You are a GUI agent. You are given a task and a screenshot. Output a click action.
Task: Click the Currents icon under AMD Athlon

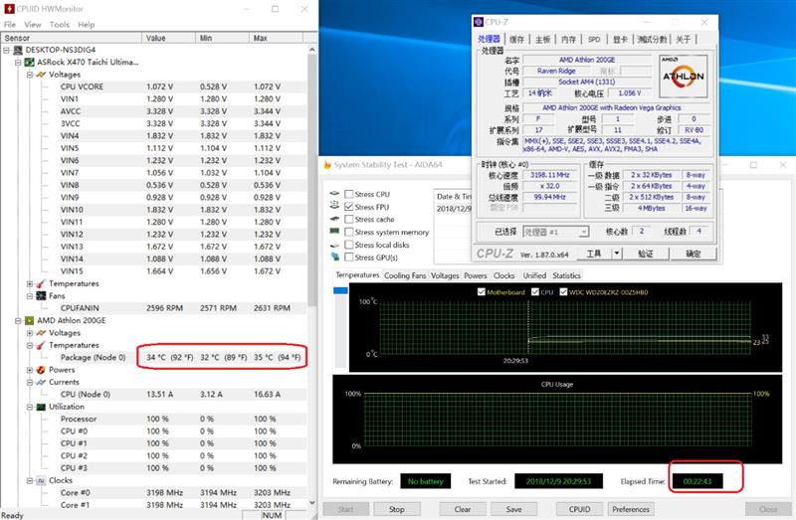tap(41, 382)
